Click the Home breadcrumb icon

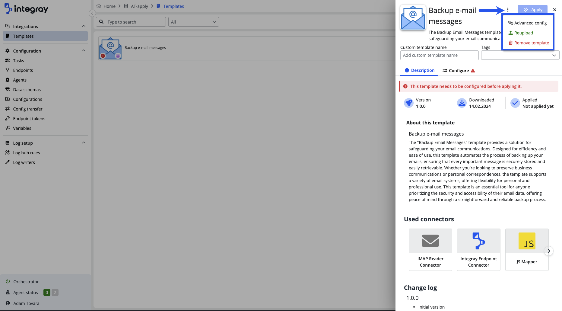point(99,6)
